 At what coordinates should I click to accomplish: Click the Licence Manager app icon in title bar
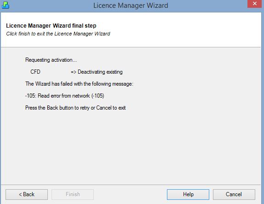click(5, 5)
